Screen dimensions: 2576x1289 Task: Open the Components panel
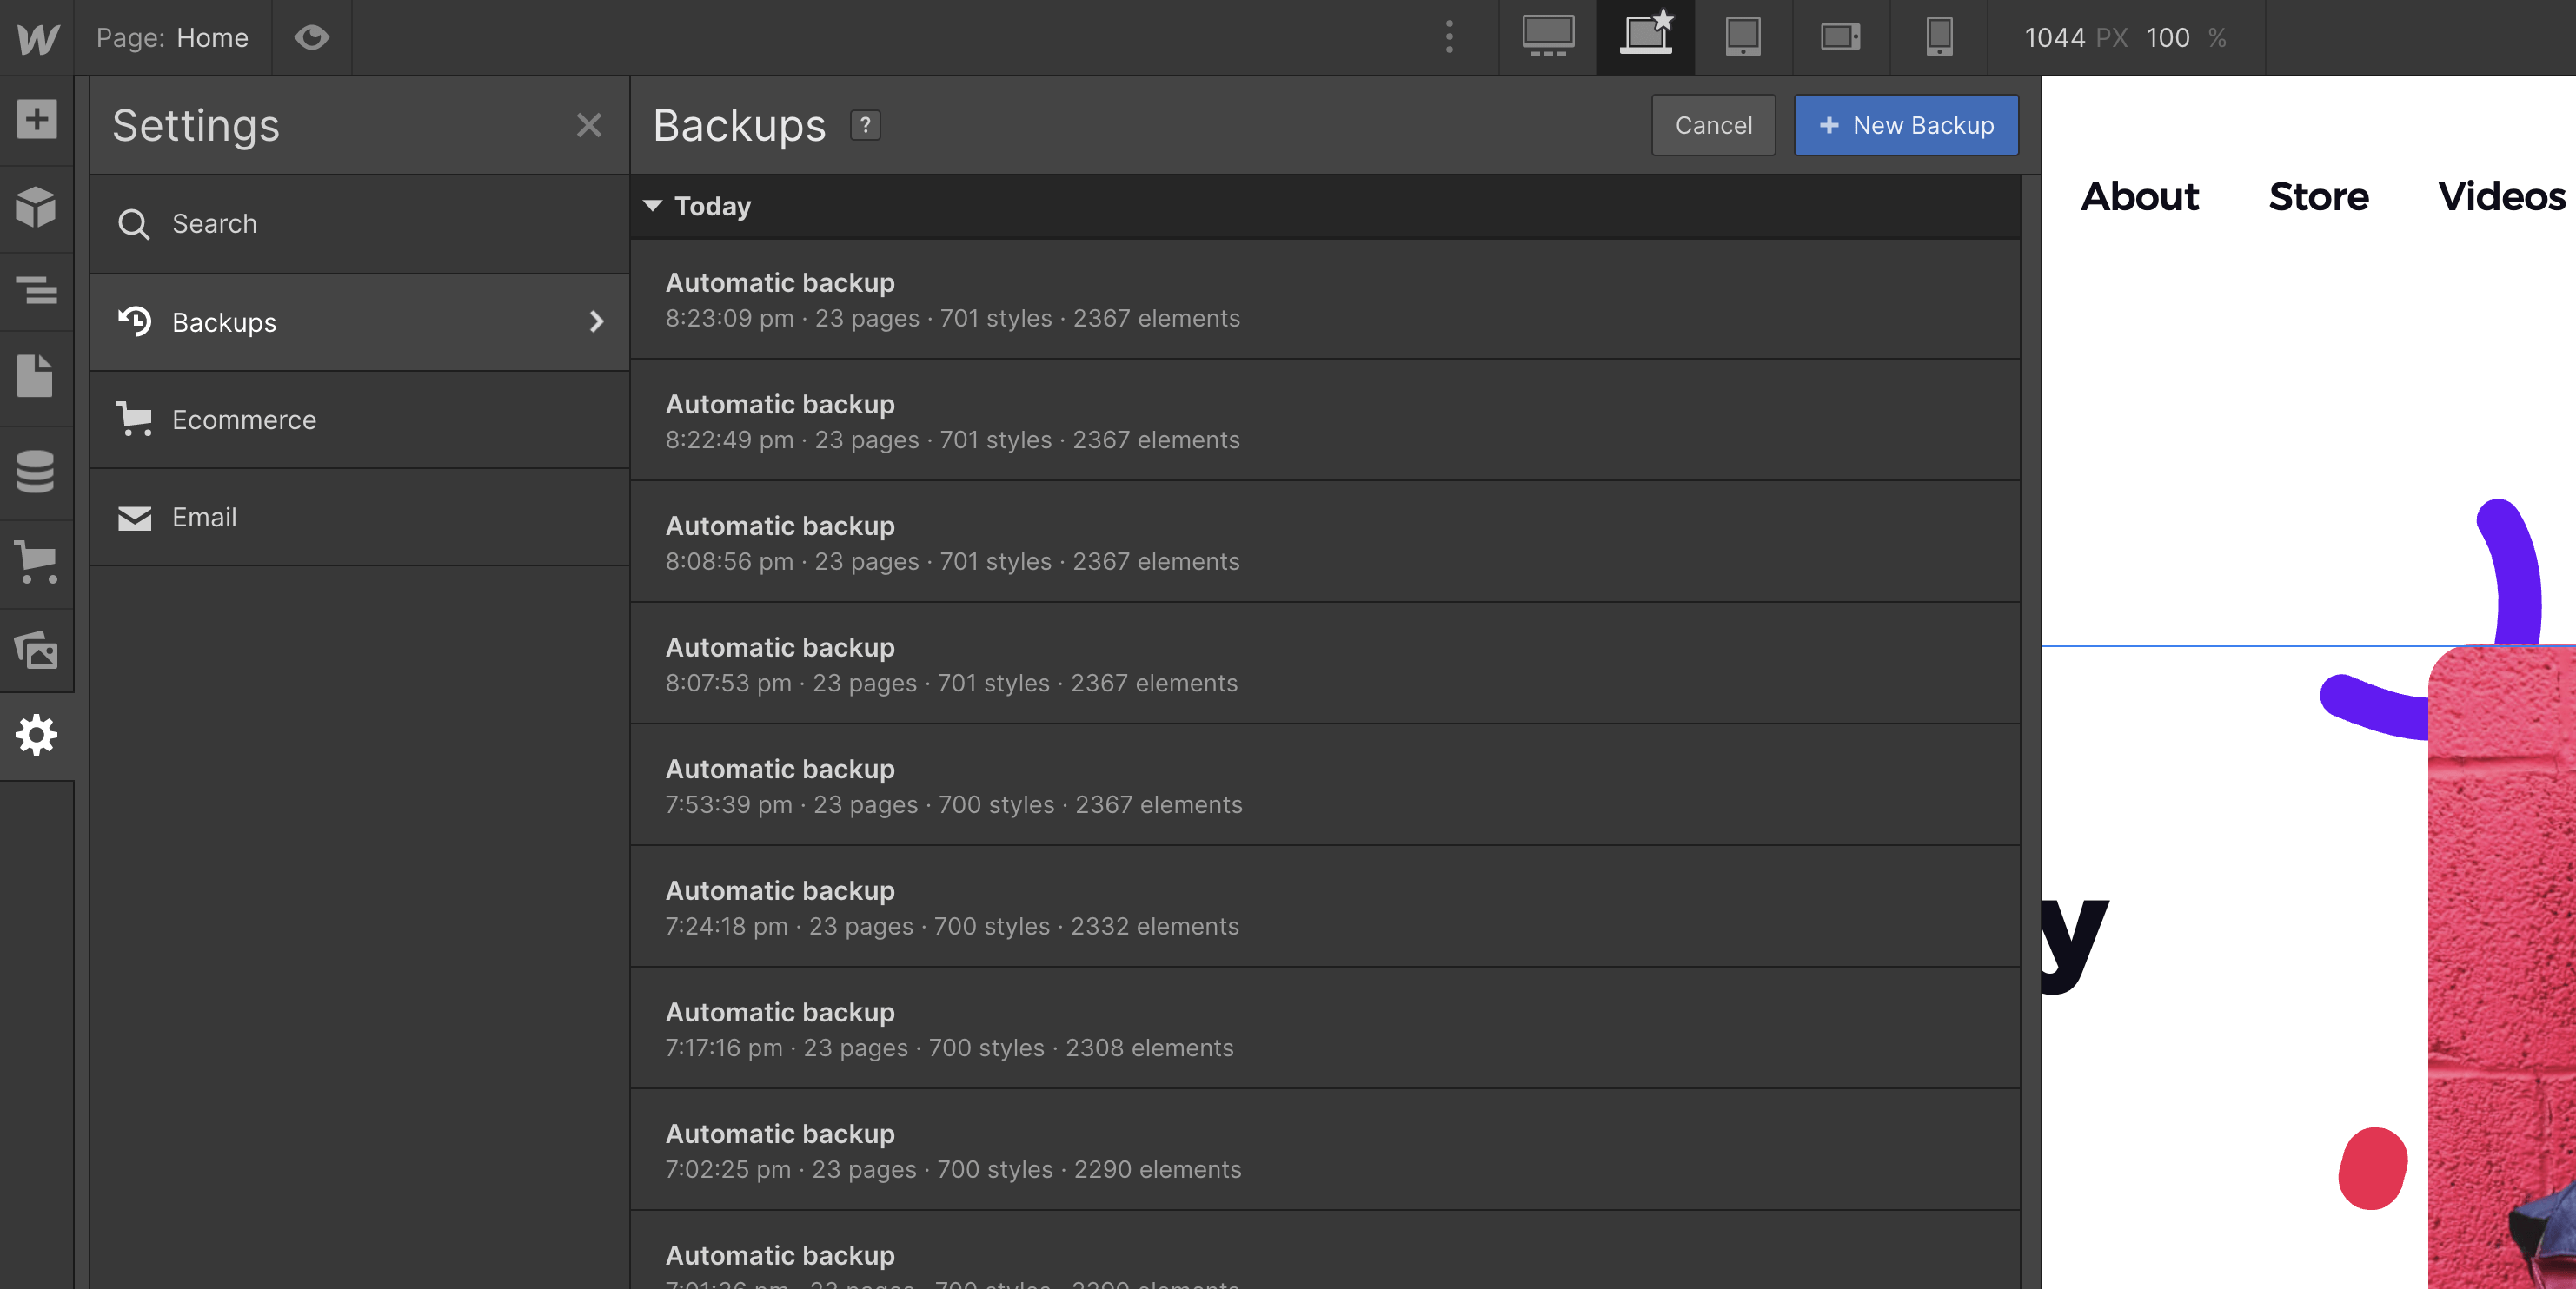coord(36,207)
